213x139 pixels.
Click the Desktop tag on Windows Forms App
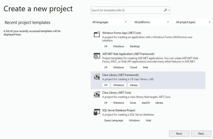point(135,46)
